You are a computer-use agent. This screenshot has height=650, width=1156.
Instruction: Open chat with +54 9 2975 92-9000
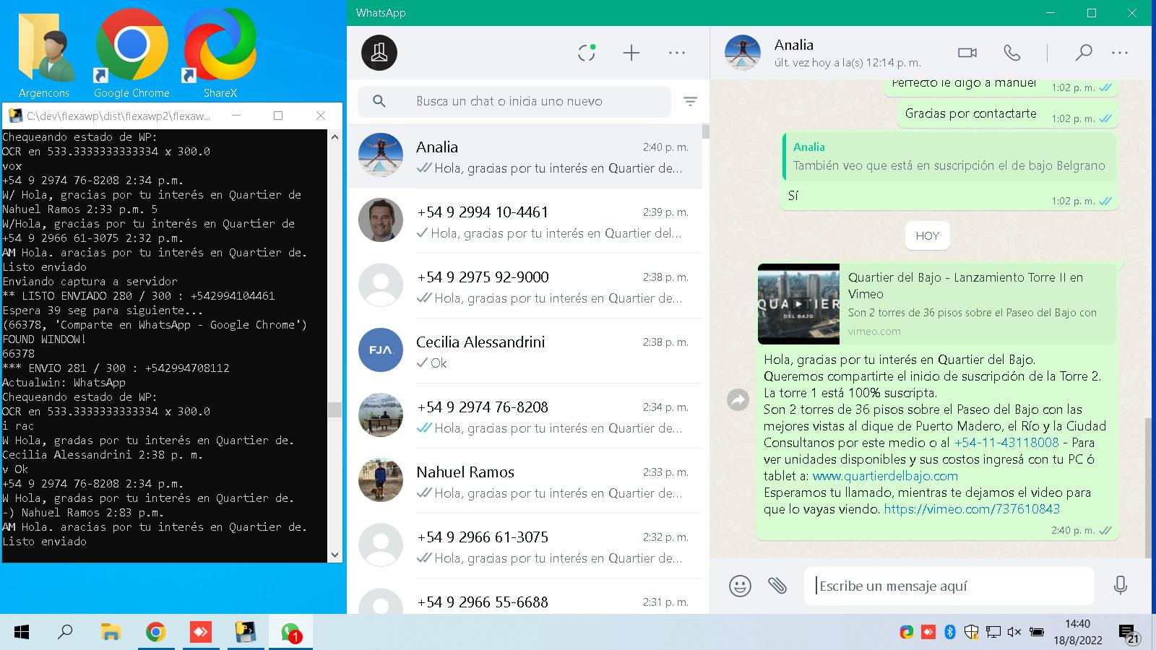525,287
